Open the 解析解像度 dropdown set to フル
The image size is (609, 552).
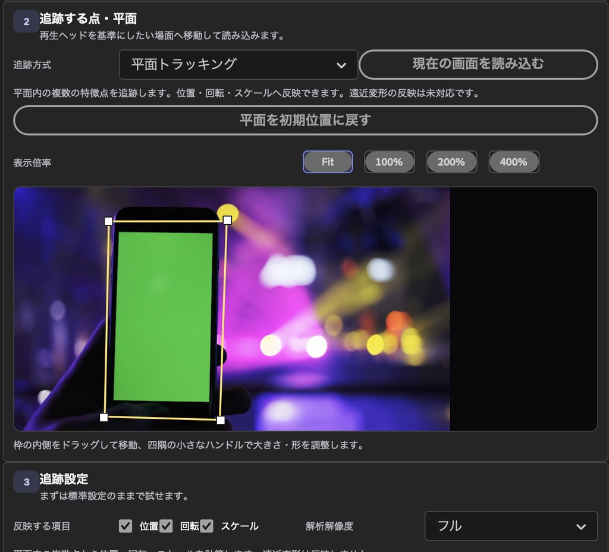pyautogui.click(x=511, y=526)
